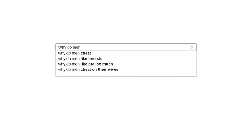246x124 pixels.
Task: Click bold word "cheat" in first suggestion
Action: click(86, 53)
